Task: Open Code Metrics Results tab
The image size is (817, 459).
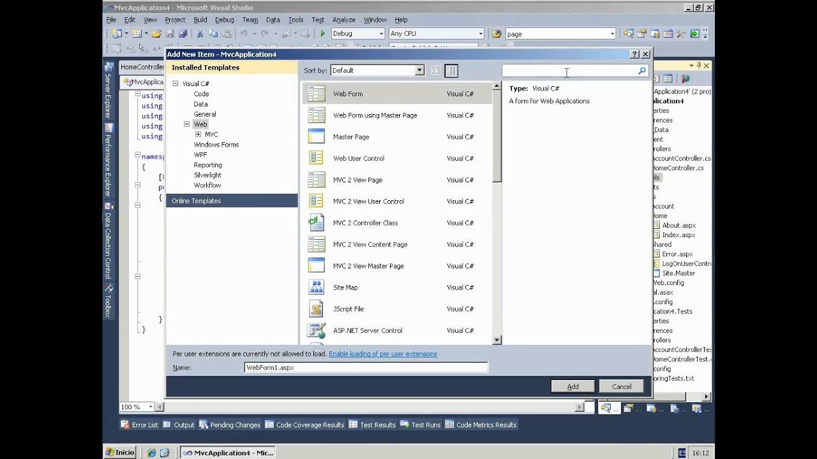Action: point(481,425)
